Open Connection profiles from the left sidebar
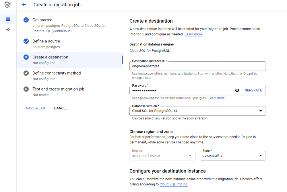The height and width of the screenshot is (192, 287). tap(8, 29)
